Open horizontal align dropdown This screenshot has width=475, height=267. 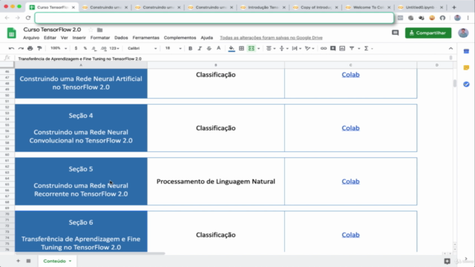(270, 48)
